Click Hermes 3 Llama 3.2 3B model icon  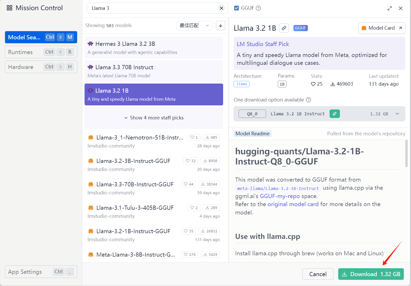91,44
